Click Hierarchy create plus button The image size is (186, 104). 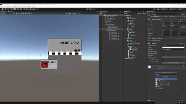point(101,14)
